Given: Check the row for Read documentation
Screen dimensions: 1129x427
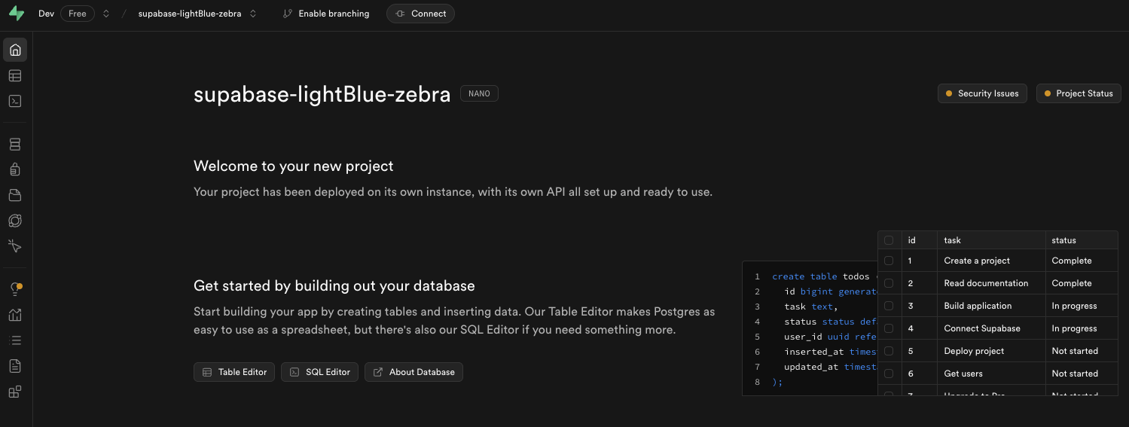Looking at the screenshot, I should coord(889,283).
